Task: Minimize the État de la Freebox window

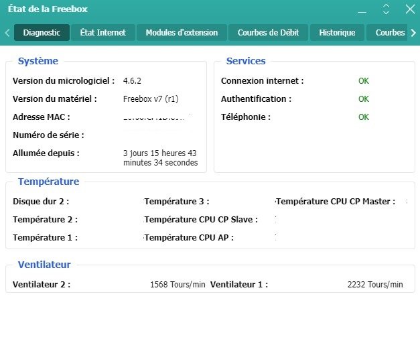Action: (x=362, y=10)
